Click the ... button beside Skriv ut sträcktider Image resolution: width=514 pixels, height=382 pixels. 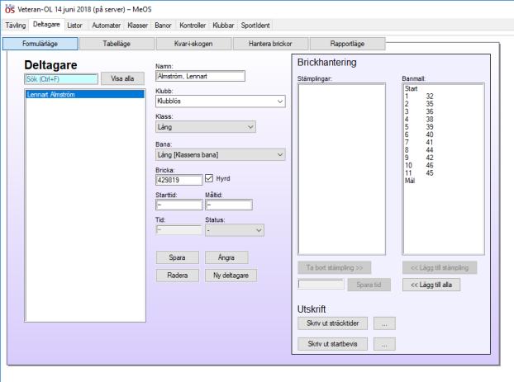(384, 323)
